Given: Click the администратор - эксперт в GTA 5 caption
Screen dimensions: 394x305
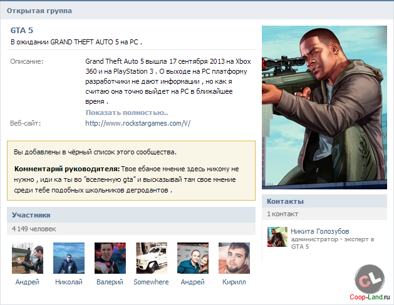Looking at the screenshot, I should 333,243.
